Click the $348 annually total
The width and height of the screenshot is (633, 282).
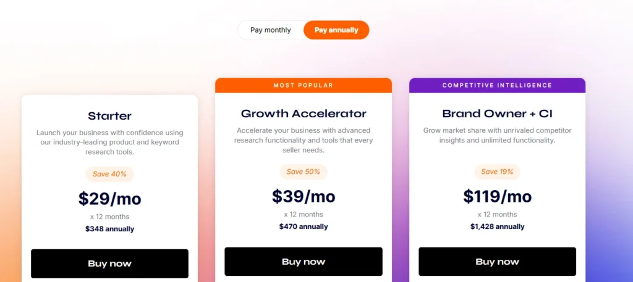tap(109, 229)
